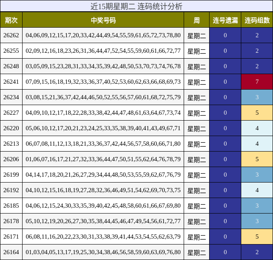Click the 连码组数 column header
The height and width of the screenshot is (260, 273).
point(257,20)
